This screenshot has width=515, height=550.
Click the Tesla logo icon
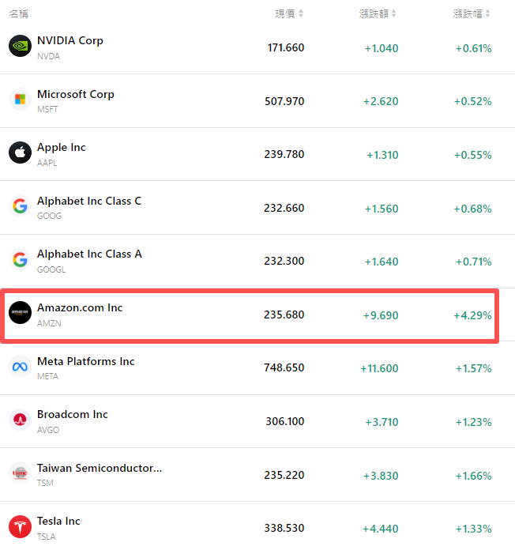(x=20, y=526)
